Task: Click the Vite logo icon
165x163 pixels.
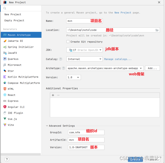Action: (5, 125)
